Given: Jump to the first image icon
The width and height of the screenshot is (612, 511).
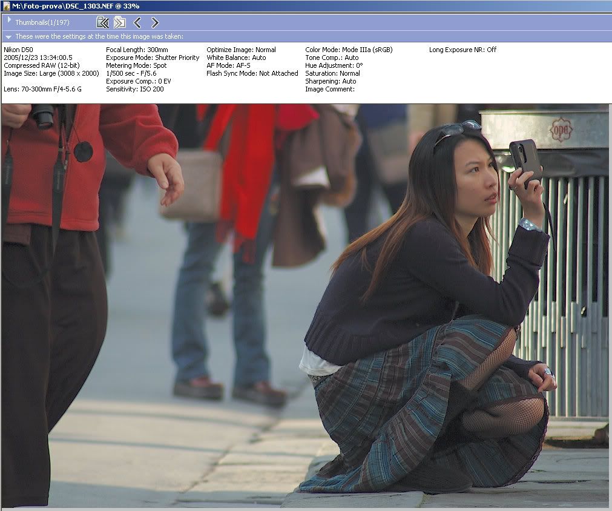Looking at the screenshot, I should (x=102, y=22).
